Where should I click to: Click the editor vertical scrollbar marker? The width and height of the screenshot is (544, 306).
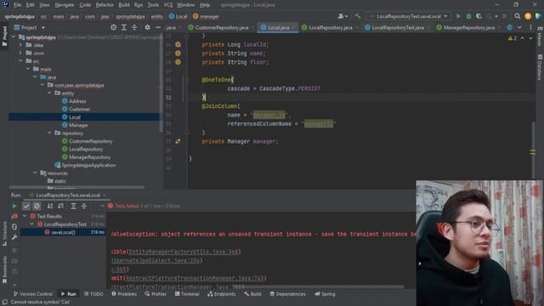click(533, 151)
